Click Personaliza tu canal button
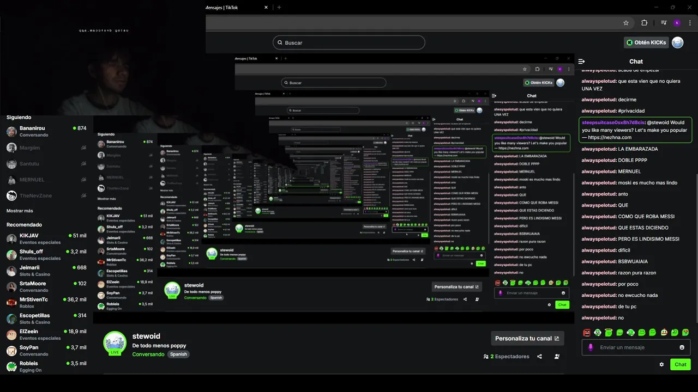The height and width of the screenshot is (392, 698). [527, 338]
